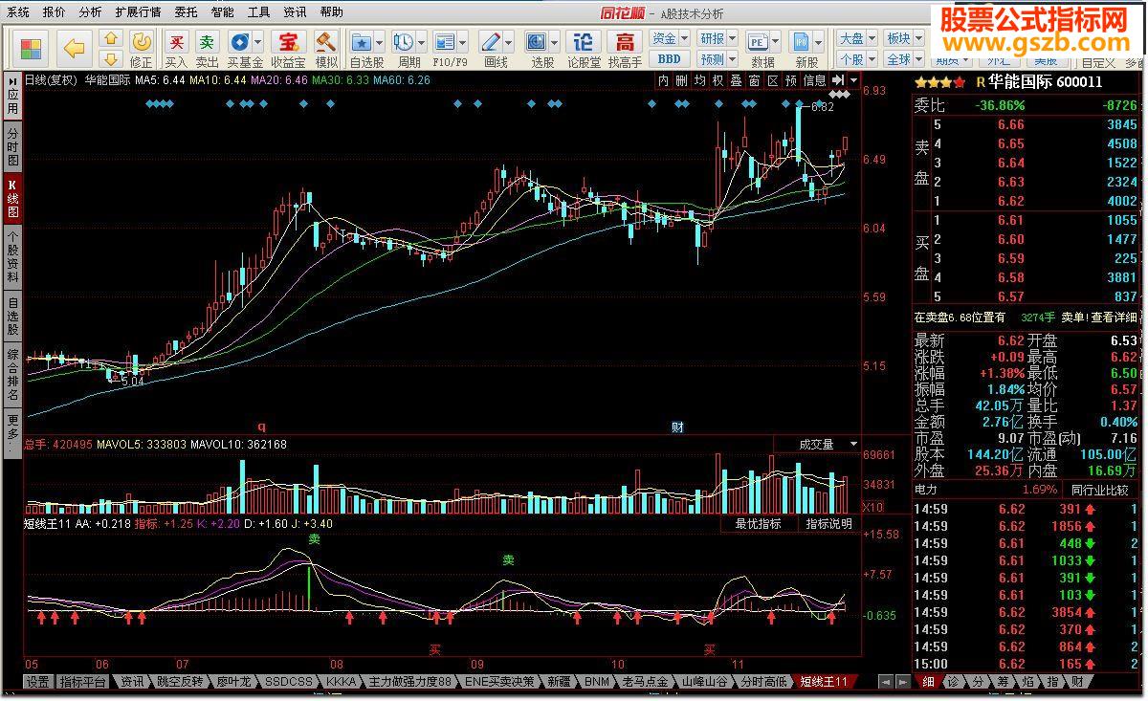
Task: Open the 系统 menu
Action: point(17,12)
